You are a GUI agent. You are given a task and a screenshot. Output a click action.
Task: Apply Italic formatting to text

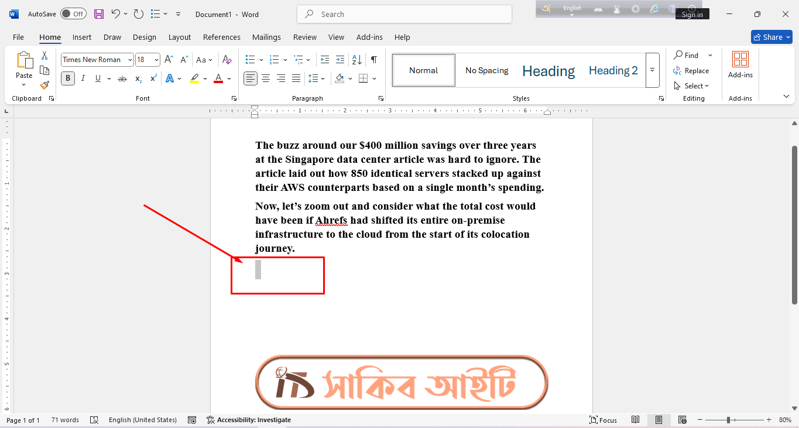point(83,78)
